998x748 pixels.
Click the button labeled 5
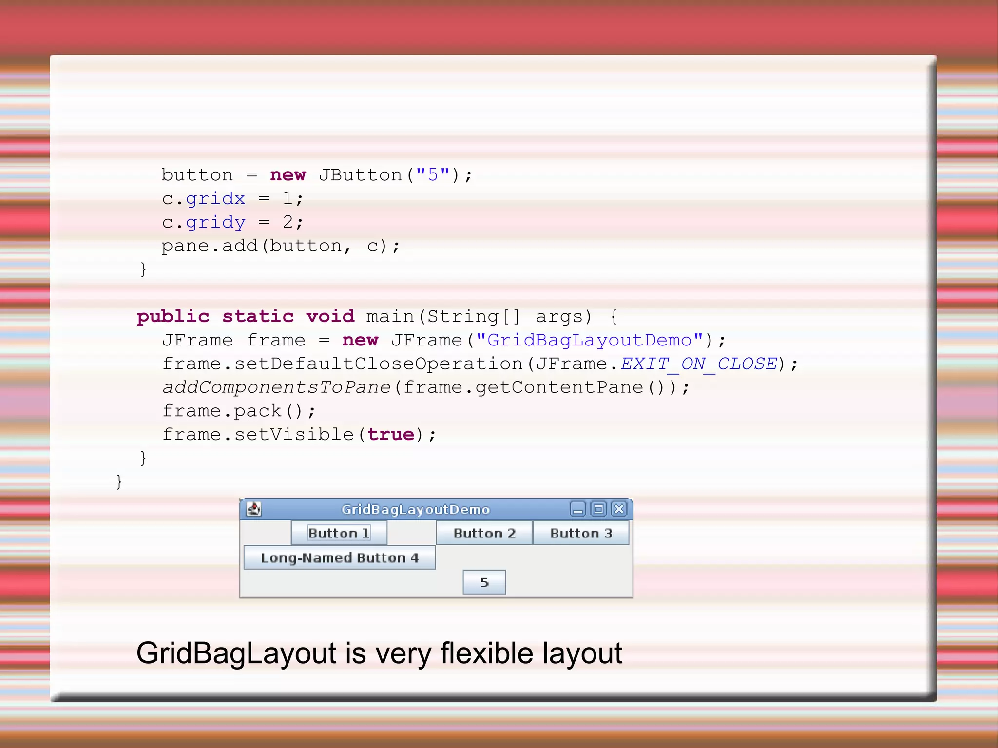coord(484,582)
